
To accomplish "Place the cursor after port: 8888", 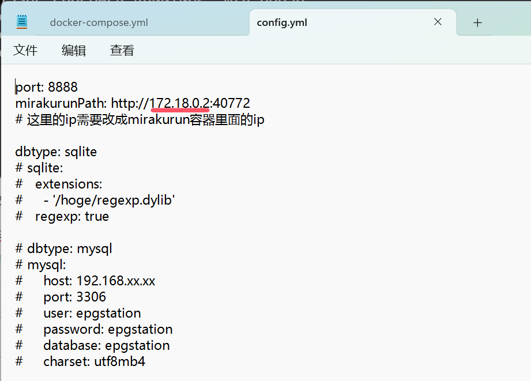I will point(78,87).
